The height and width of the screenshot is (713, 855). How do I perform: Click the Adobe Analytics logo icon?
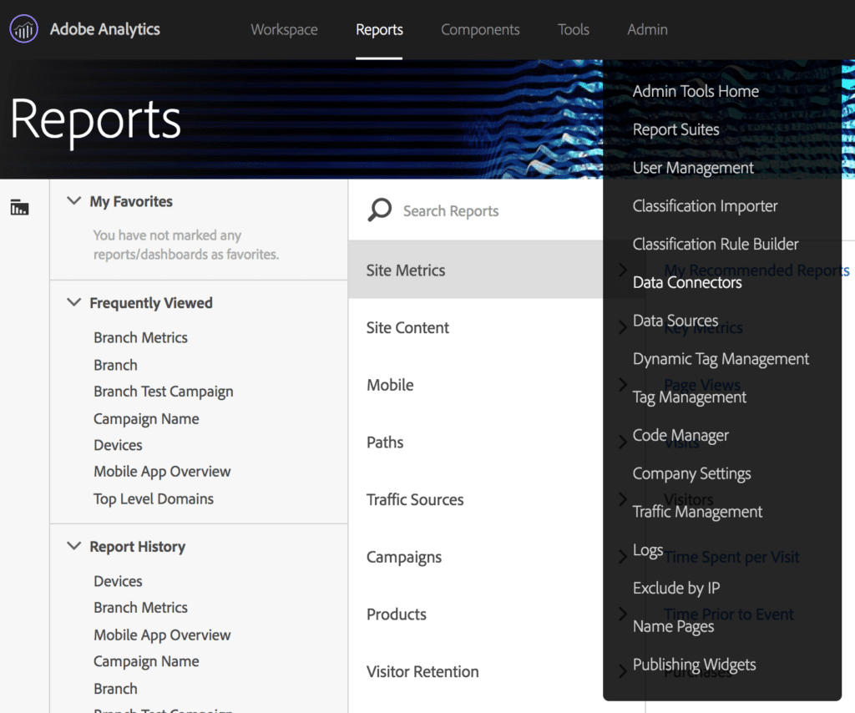[23, 28]
